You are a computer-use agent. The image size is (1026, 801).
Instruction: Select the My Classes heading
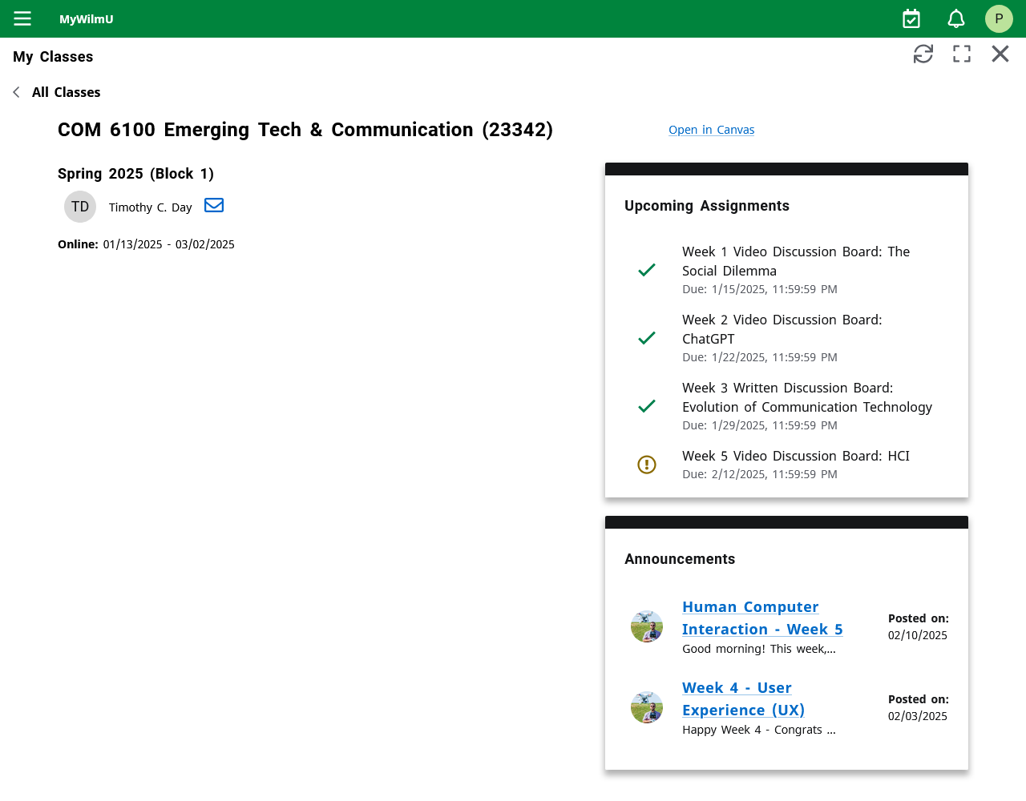[x=52, y=57]
